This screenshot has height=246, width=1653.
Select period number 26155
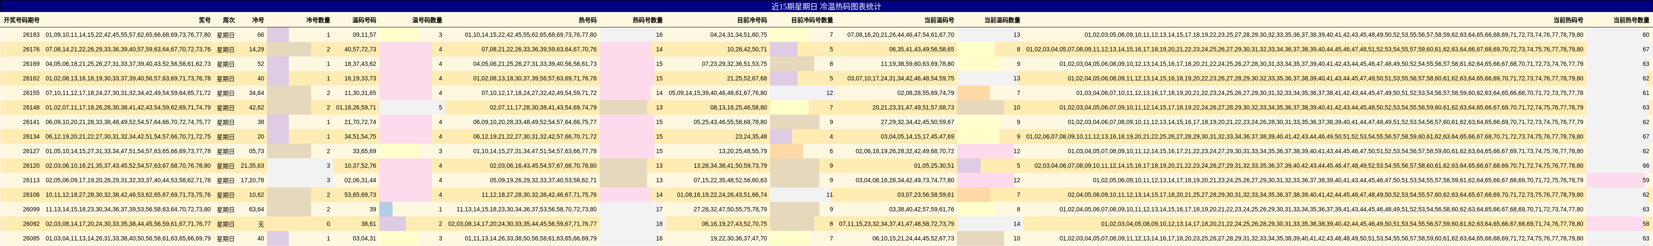[31, 93]
